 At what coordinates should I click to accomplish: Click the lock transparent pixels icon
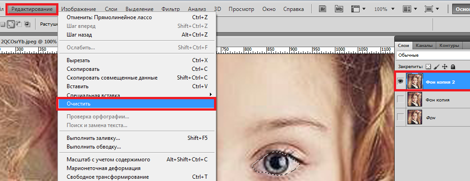coord(428,66)
